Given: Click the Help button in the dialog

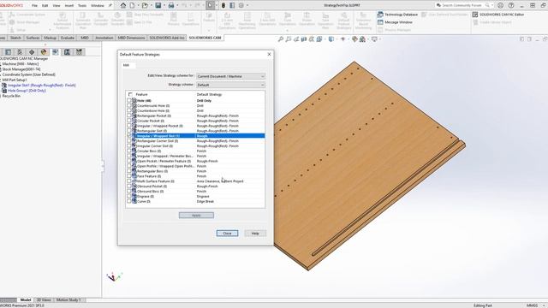Looking at the screenshot, I should click(255, 234).
